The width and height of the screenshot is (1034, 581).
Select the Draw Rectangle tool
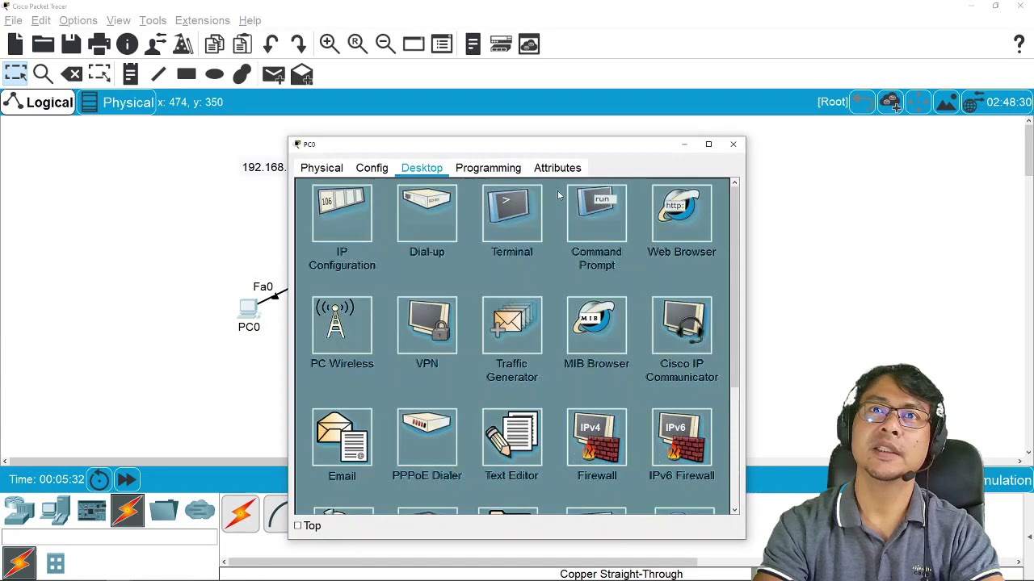tap(187, 75)
